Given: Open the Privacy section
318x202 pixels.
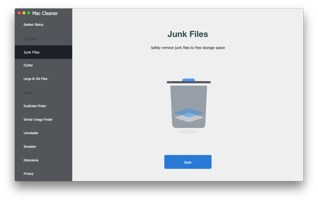Looking at the screenshot, I should tap(29, 173).
